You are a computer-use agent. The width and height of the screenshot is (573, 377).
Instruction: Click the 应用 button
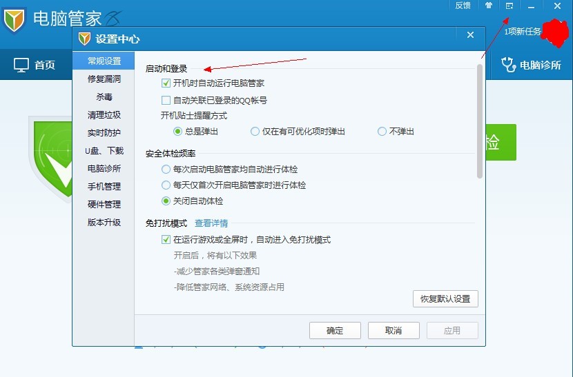pos(452,331)
